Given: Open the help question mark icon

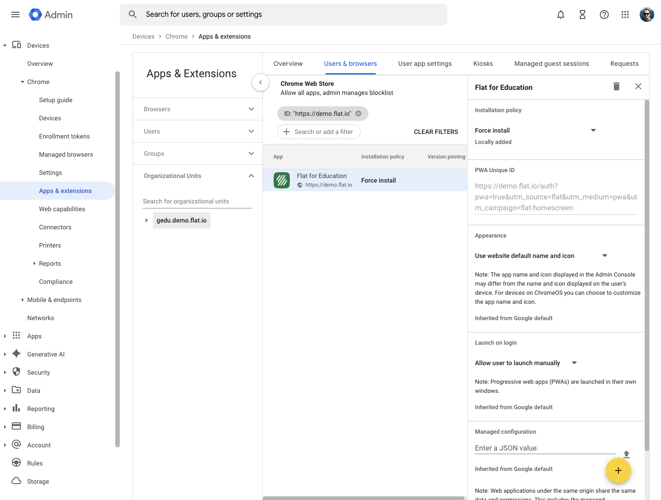Looking at the screenshot, I should pyautogui.click(x=604, y=15).
